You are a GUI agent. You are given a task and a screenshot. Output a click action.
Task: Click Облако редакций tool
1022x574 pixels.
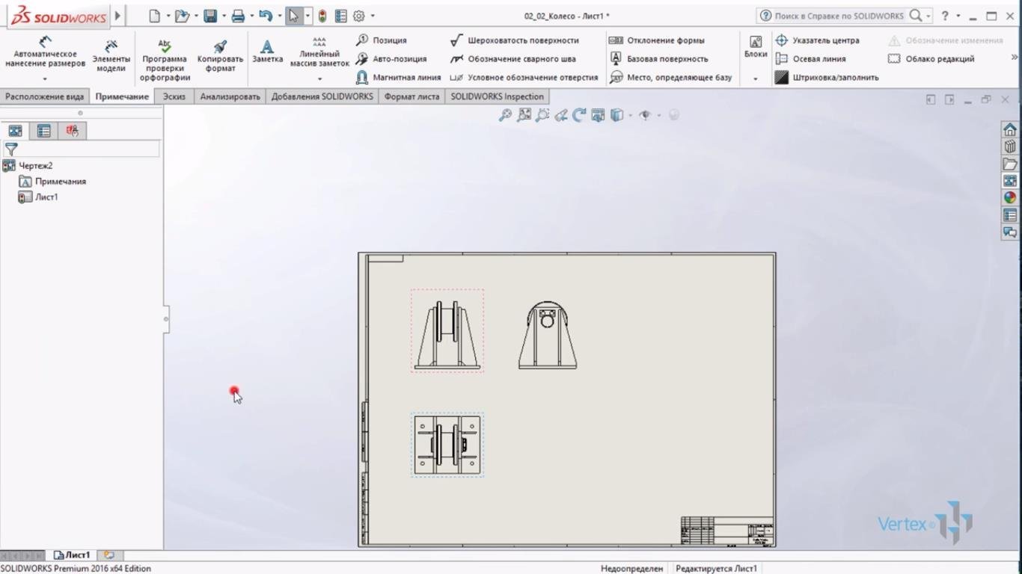click(931, 59)
